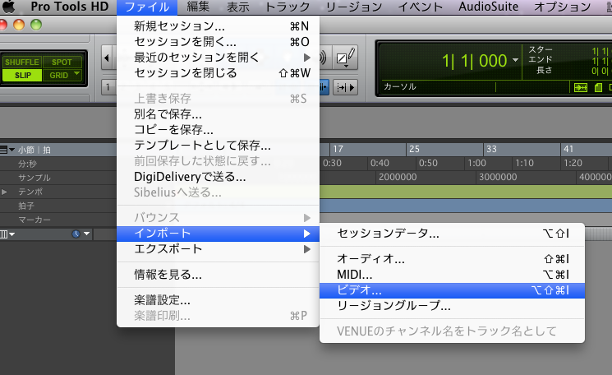Click the green document icon in counter
Image resolution: width=612 pixels, height=375 pixels.
598,87
